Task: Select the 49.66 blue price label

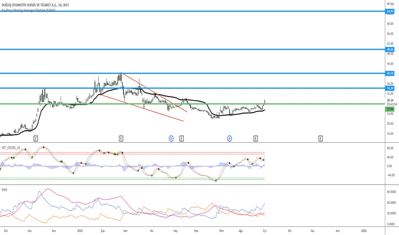Action: pos(390,50)
